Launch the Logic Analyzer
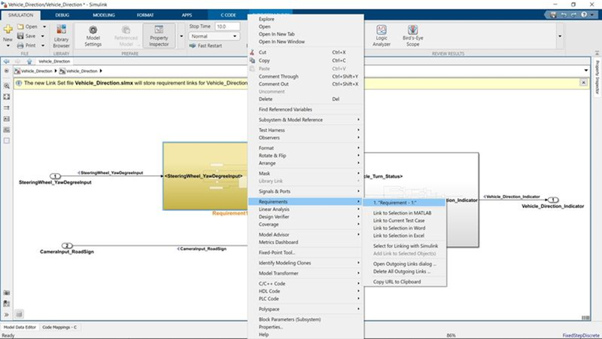This screenshot has height=339, width=602. (382, 35)
